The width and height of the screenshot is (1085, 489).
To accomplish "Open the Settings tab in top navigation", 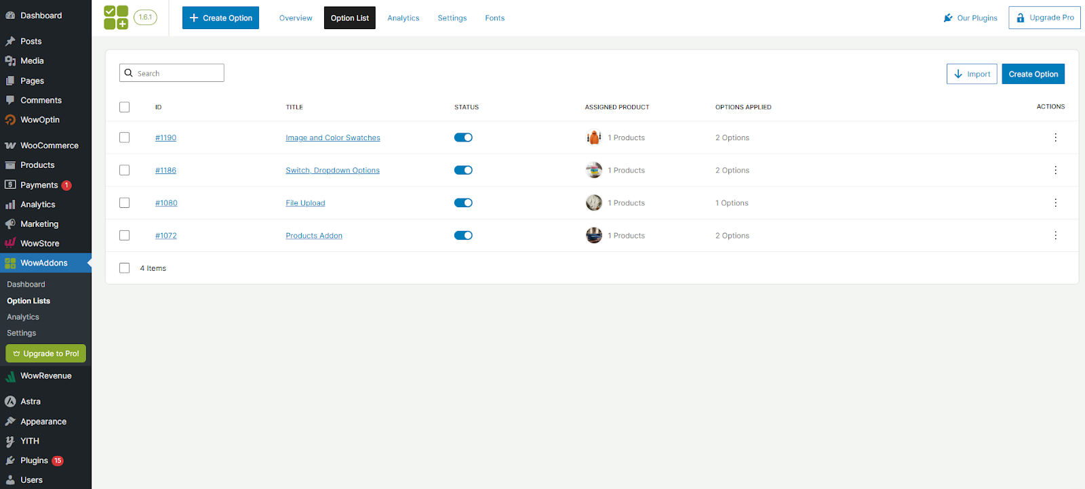I will pos(452,18).
